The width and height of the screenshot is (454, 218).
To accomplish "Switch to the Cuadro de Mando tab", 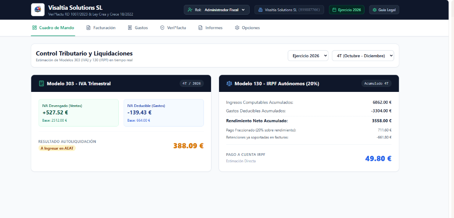I will tap(53, 28).
